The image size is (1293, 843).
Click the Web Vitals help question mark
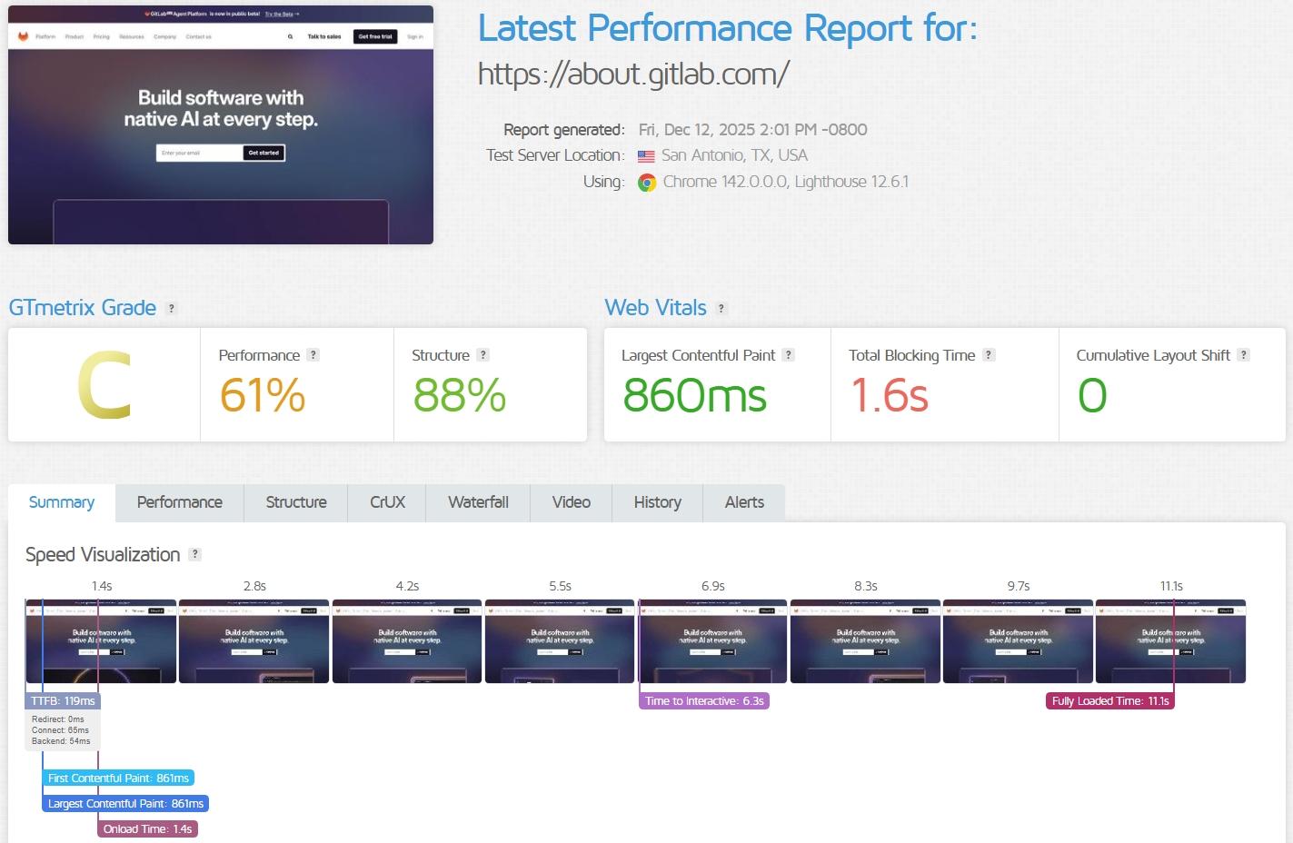coord(721,309)
